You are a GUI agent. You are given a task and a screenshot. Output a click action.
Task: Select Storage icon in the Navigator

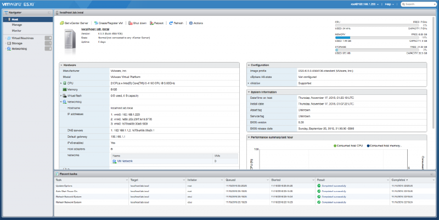[9, 43]
